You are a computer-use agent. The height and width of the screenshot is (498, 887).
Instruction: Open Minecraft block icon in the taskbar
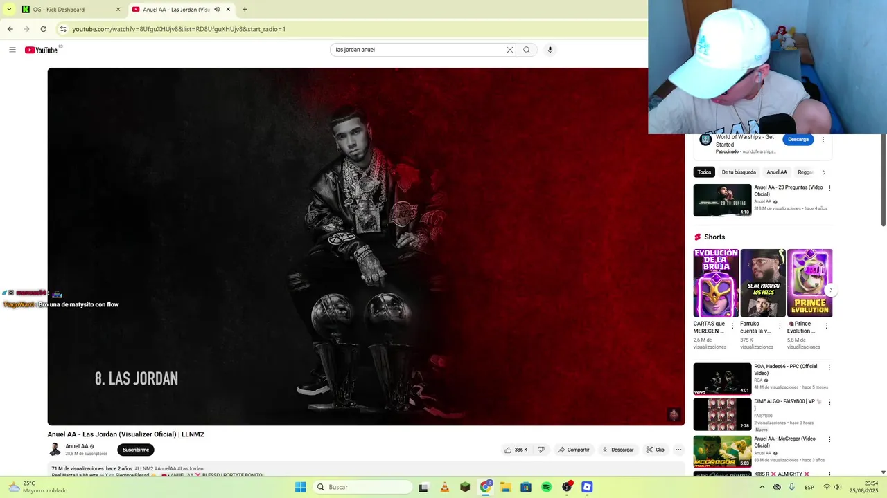[465, 487]
